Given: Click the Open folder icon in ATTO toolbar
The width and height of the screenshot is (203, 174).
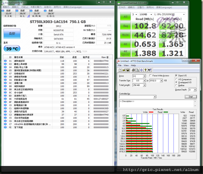Looking at the screenshot, I should click(x=124, y=70).
